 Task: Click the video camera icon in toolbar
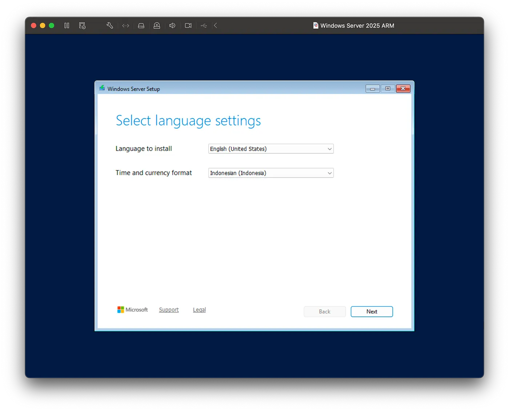[188, 25]
